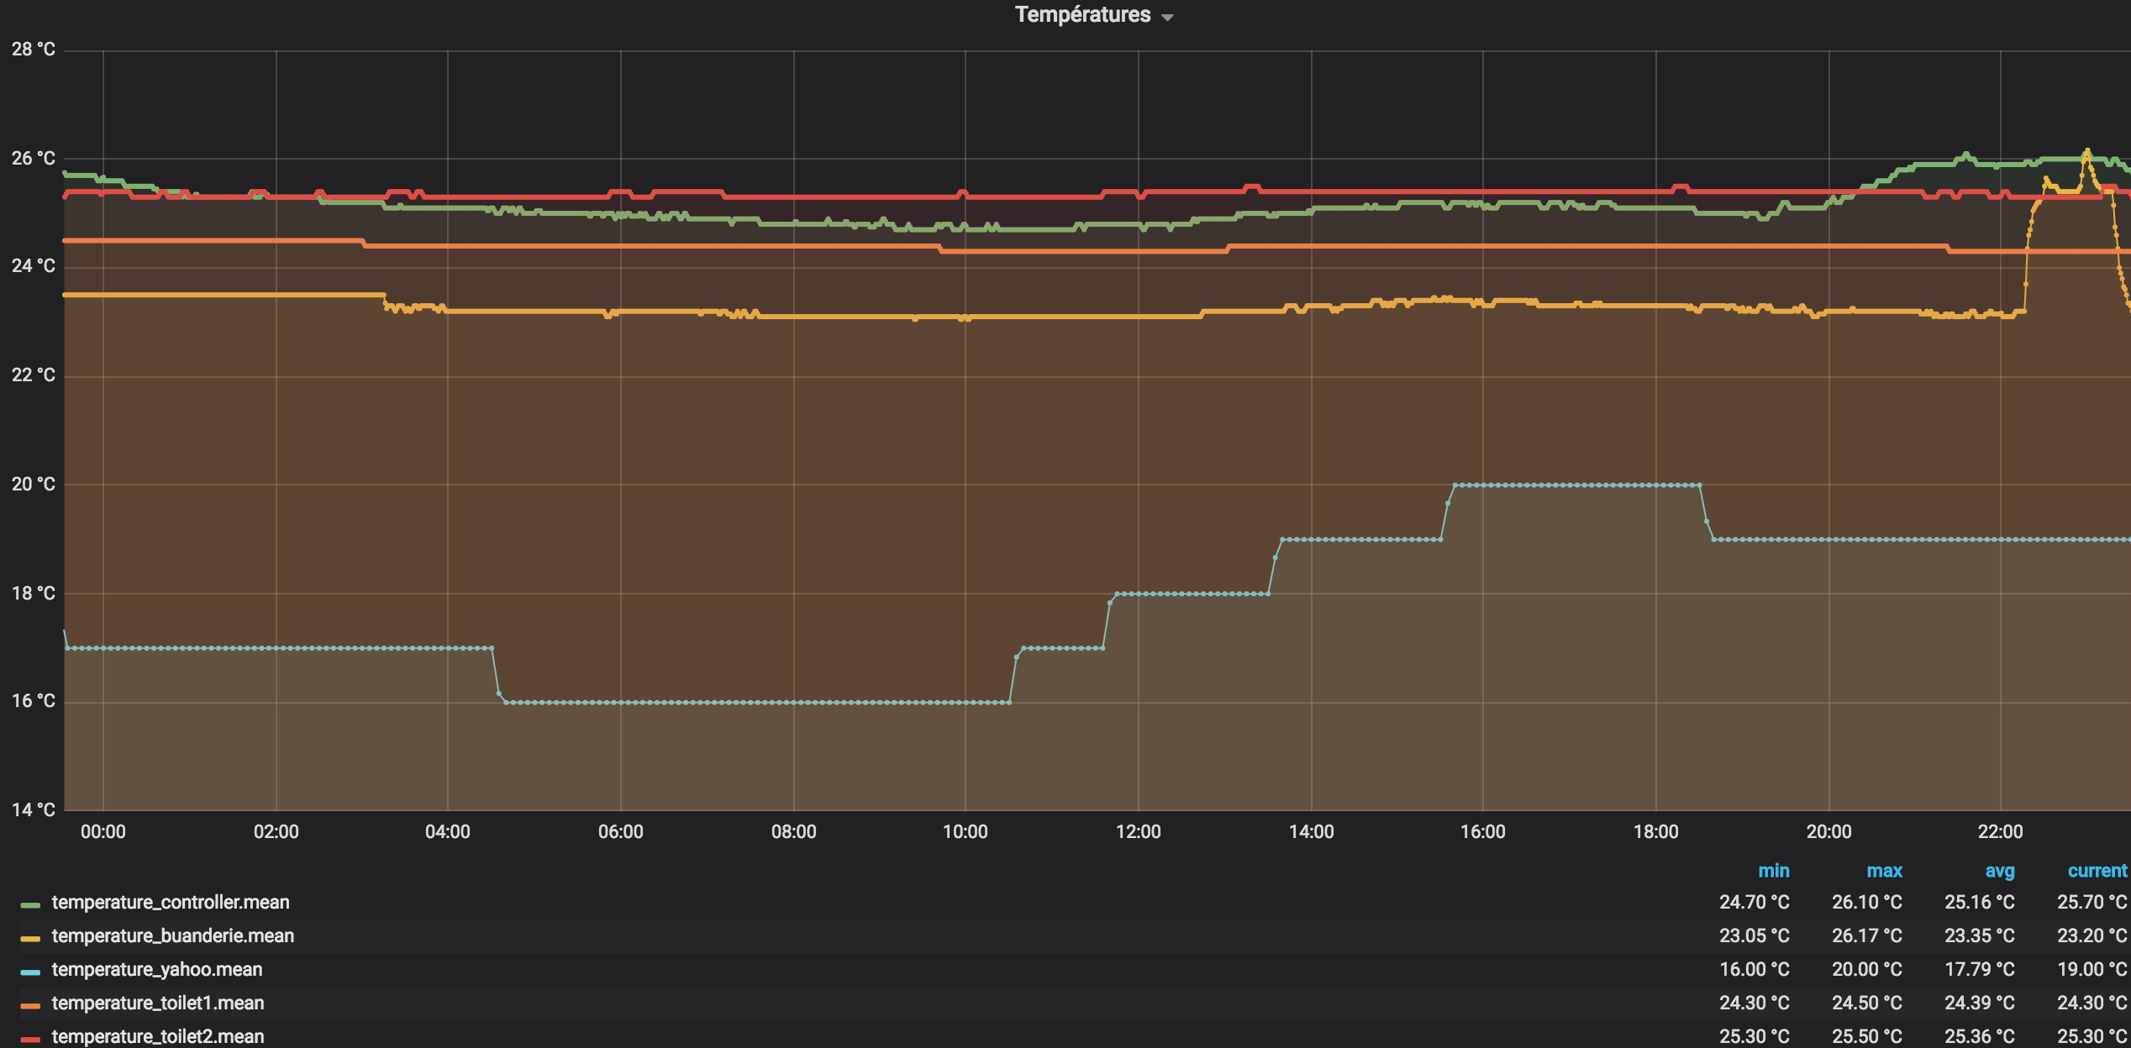The height and width of the screenshot is (1048, 2131).
Task: Sort legend by avg column
Action: [2000, 871]
